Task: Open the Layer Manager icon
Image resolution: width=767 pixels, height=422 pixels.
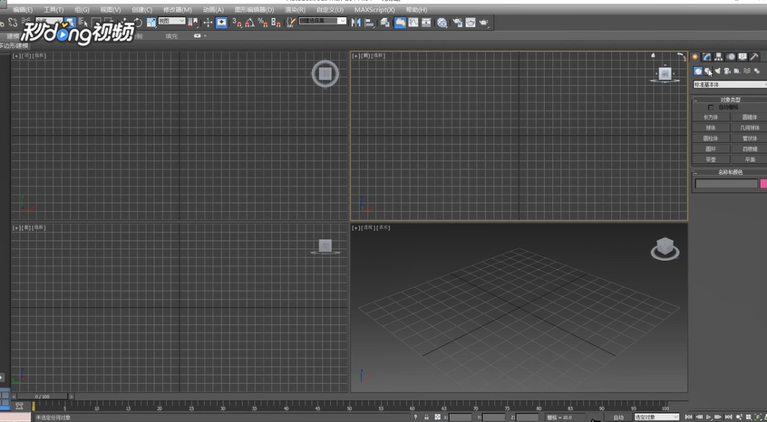Action: click(385, 23)
